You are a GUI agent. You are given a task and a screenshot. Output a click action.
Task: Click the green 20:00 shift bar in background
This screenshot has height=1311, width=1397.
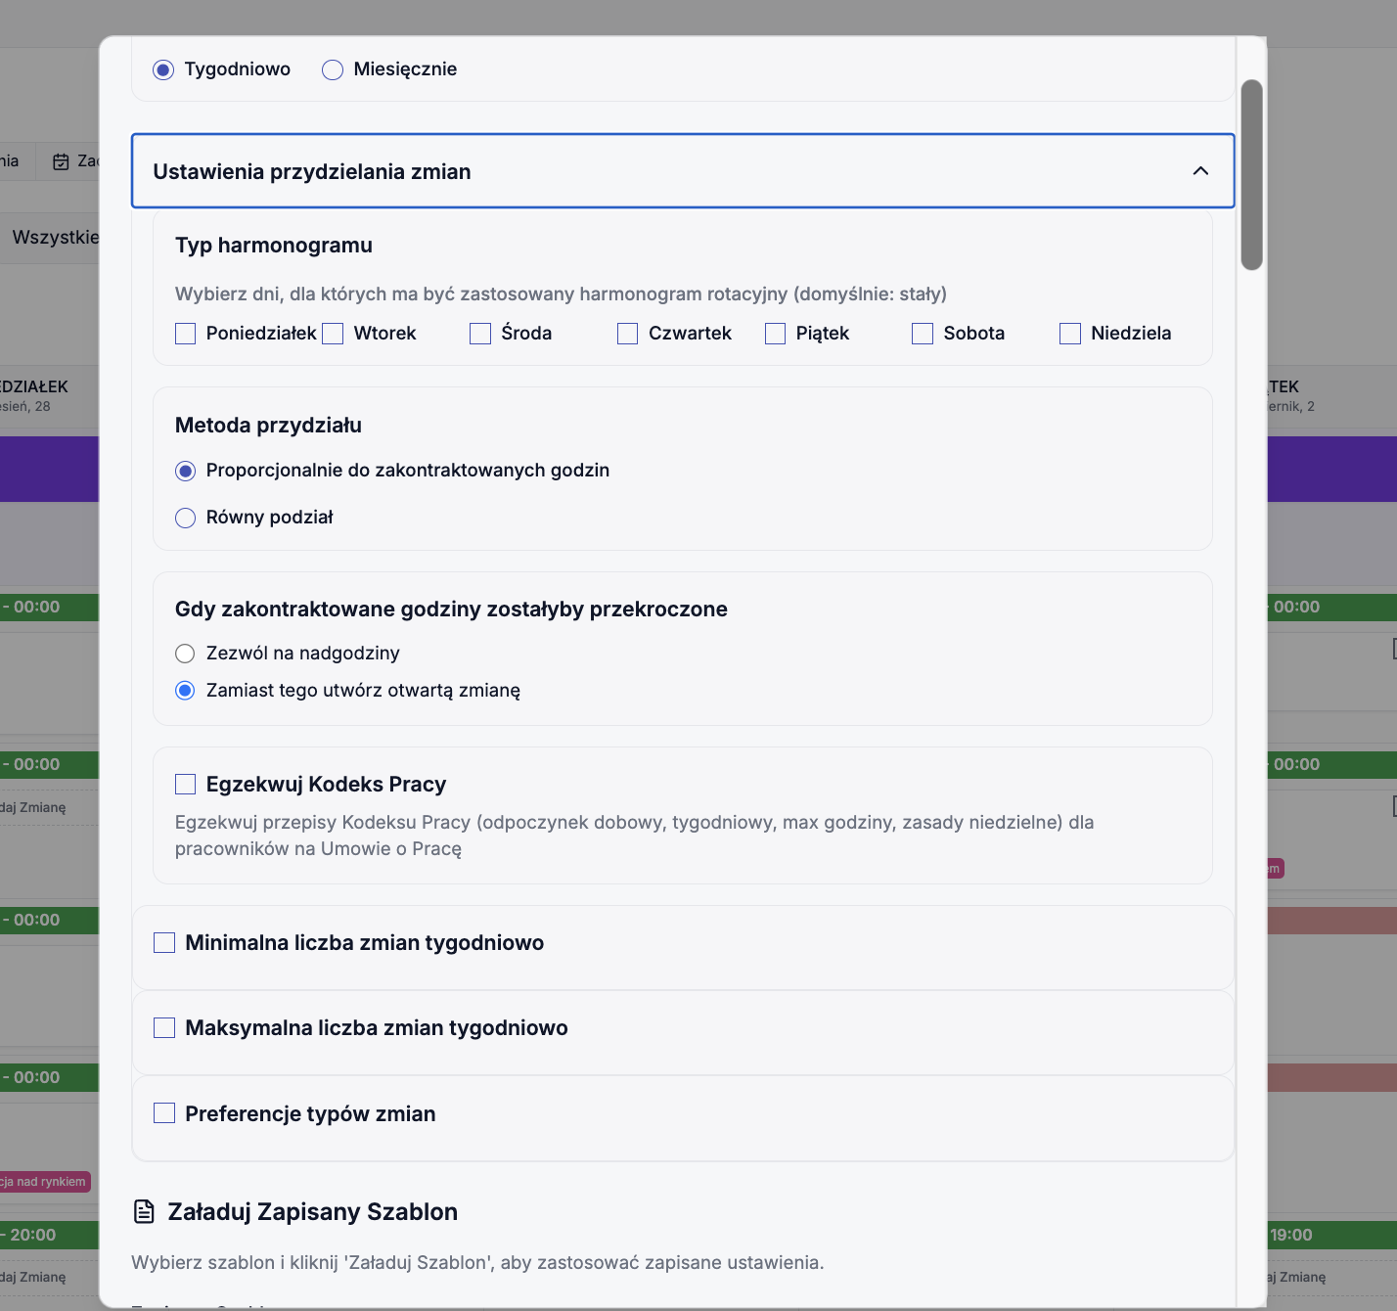click(49, 1235)
